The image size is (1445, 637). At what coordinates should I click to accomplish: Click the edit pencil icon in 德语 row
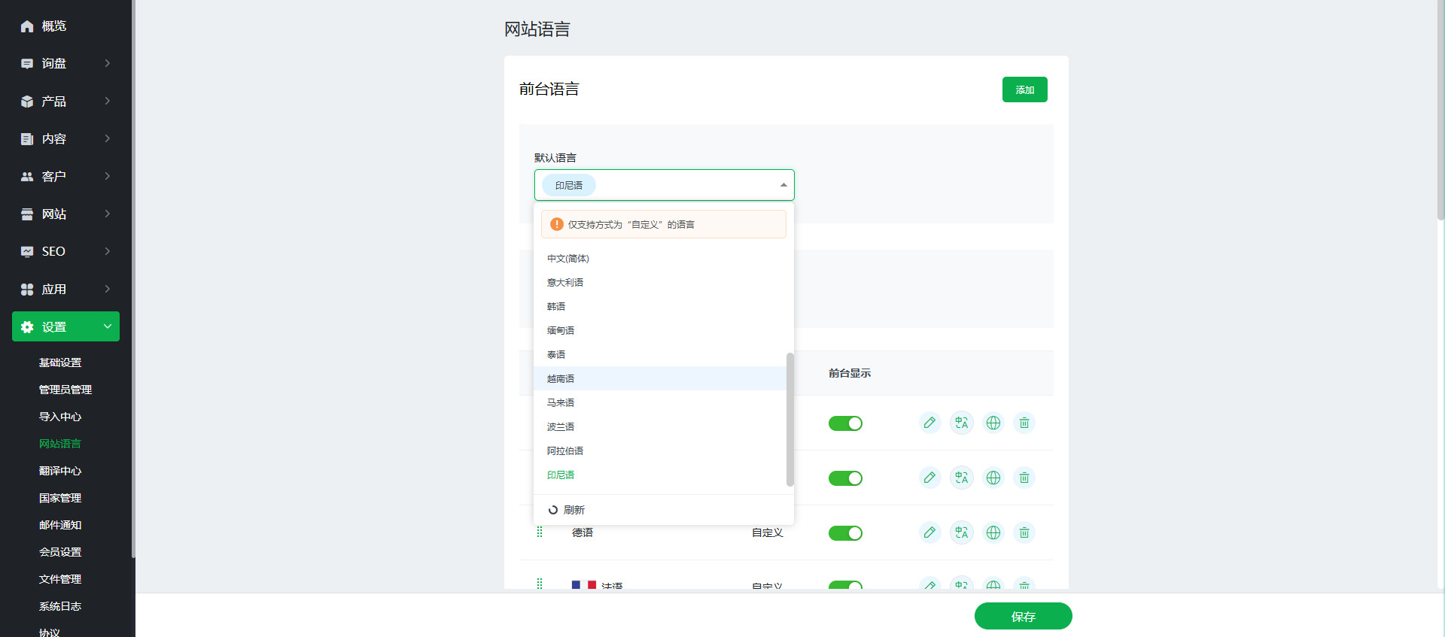(929, 532)
